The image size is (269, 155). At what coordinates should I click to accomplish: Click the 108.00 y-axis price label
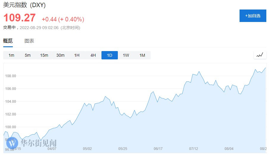coord(10,76)
